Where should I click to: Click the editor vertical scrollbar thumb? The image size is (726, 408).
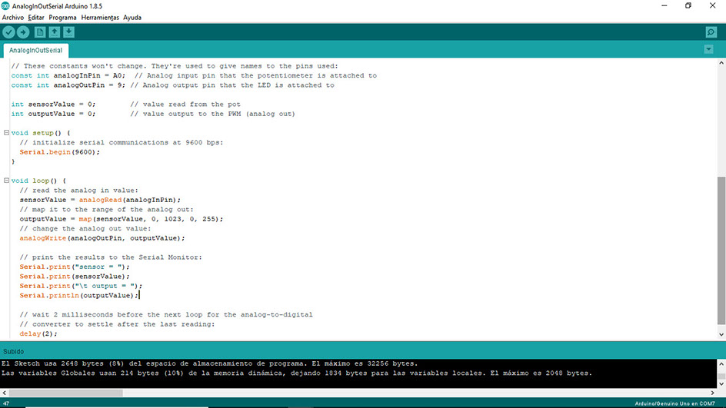tap(721, 250)
